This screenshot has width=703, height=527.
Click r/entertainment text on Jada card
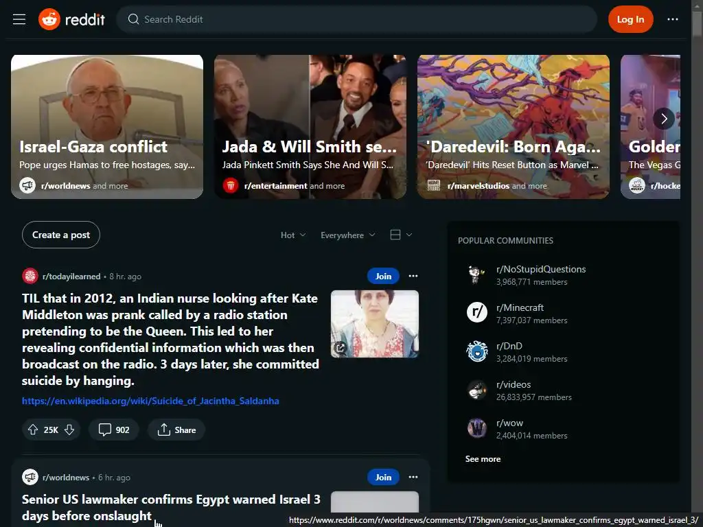click(276, 186)
